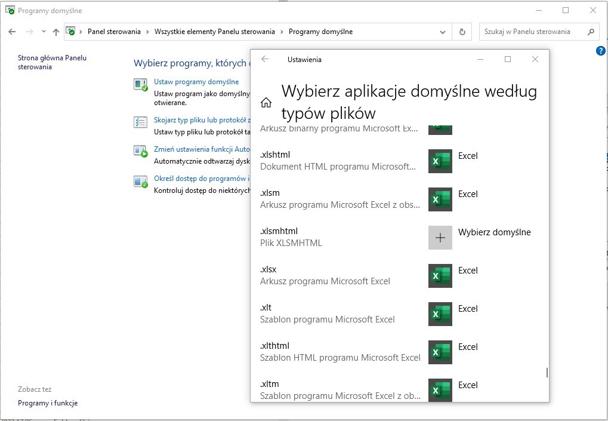608x421 pixels.
Task: Click Szablon HTML programu Microsoft Excel text
Action: [341, 358]
